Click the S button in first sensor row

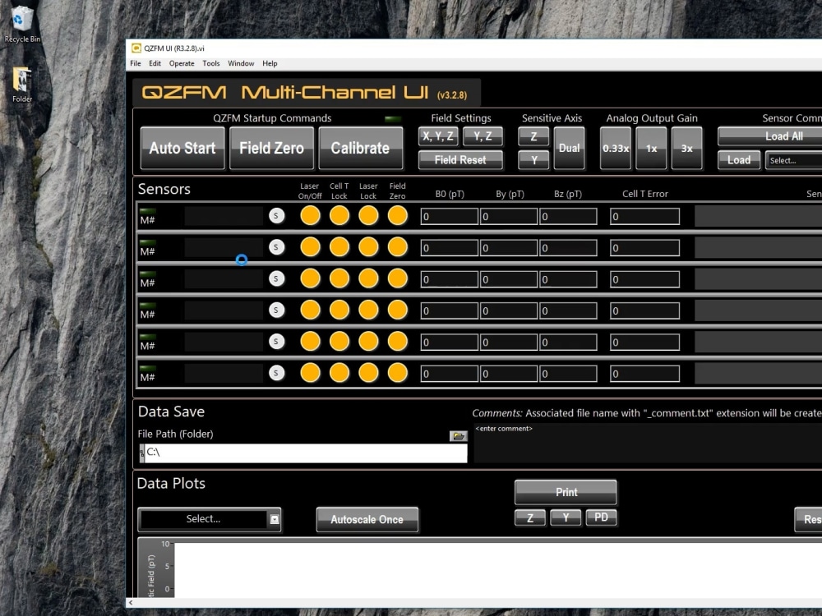[x=276, y=216]
